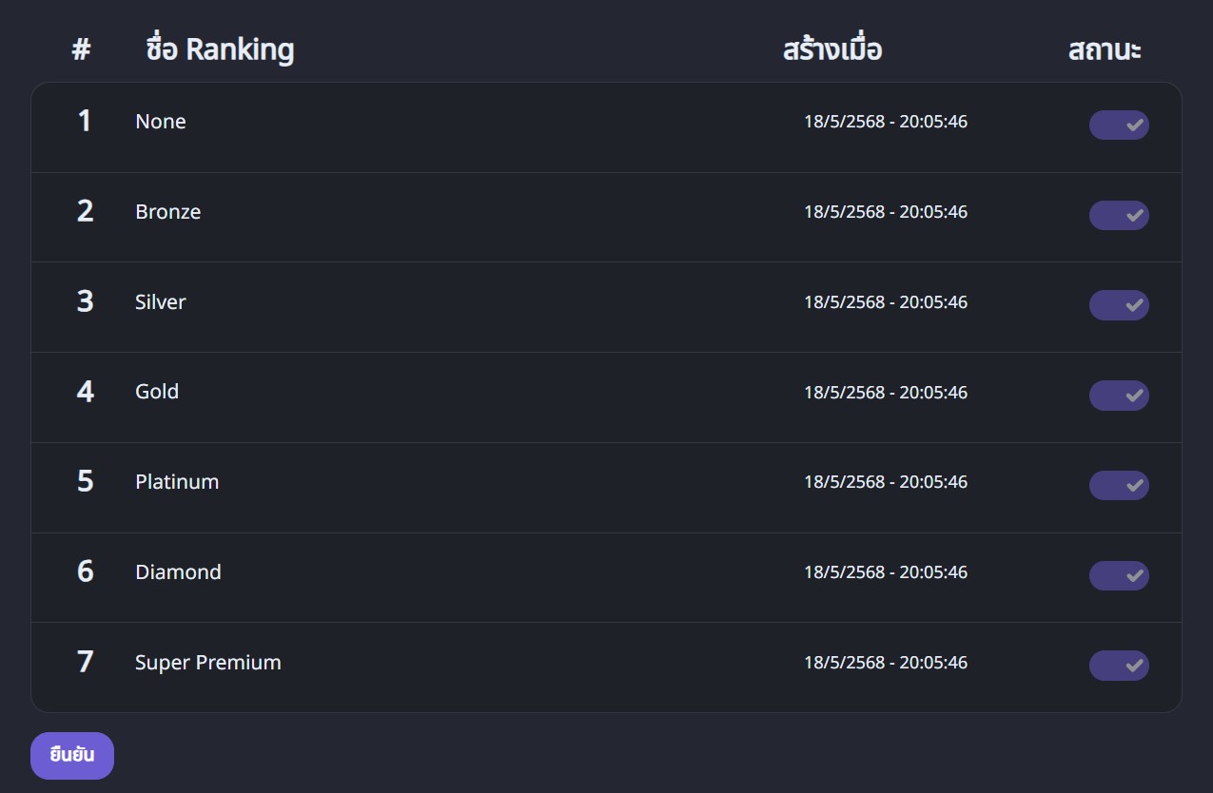Click the created date in the Gold row
This screenshot has width=1213, height=793.
point(885,393)
